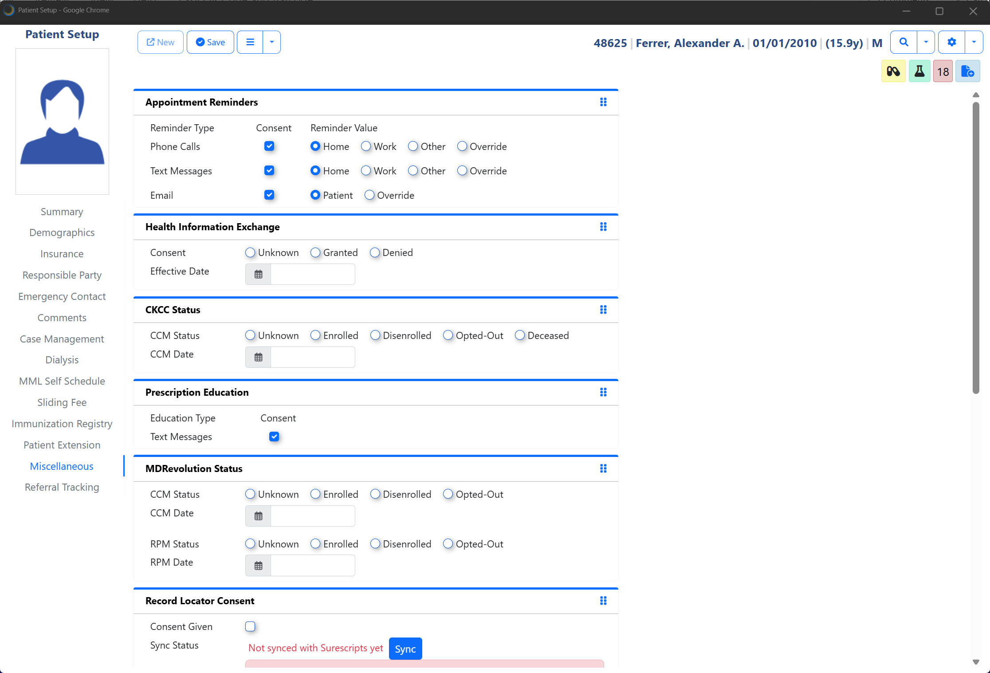The width and height of the screenshot is (990, 673).
Task: Open the Referral Tracking section
Action: pos(62,487)
